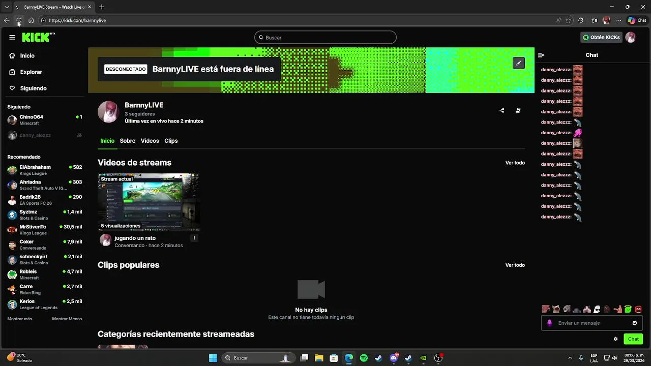The height and width of the screenshot is (366, 651).
Task: Go back in browser
Action: coord(7,20)
